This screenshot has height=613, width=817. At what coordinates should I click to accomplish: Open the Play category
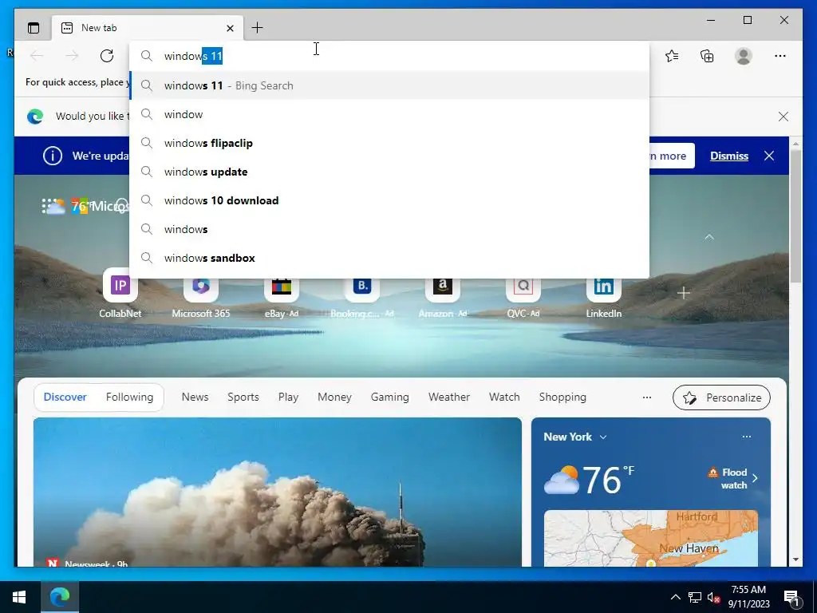288,397
